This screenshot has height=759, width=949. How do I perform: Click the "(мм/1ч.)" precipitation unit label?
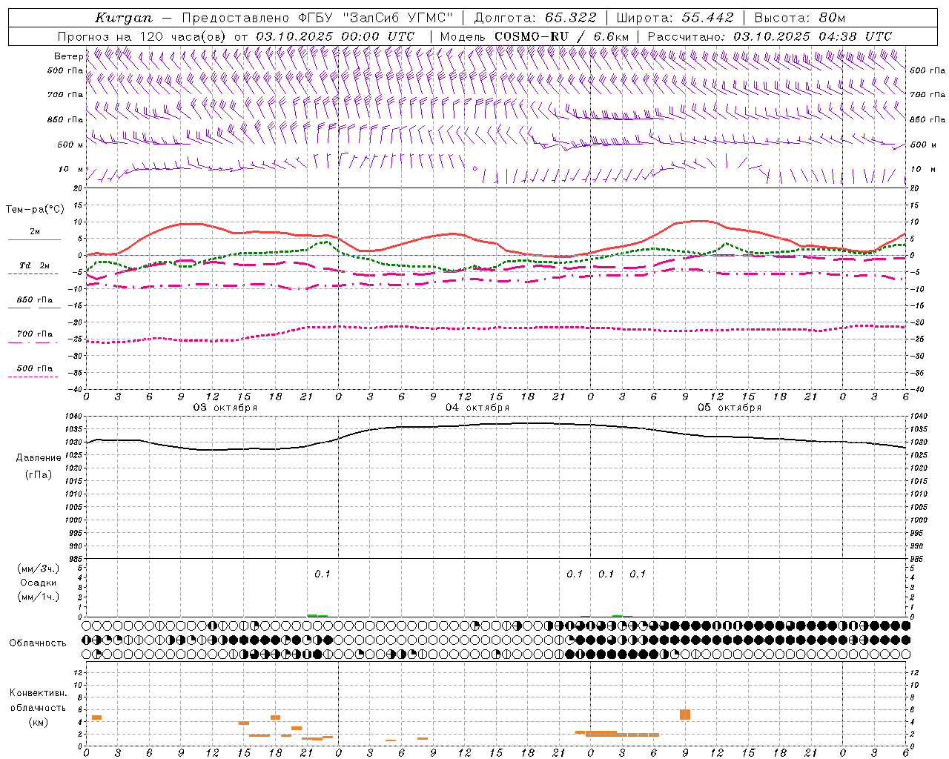coord(39,597)
